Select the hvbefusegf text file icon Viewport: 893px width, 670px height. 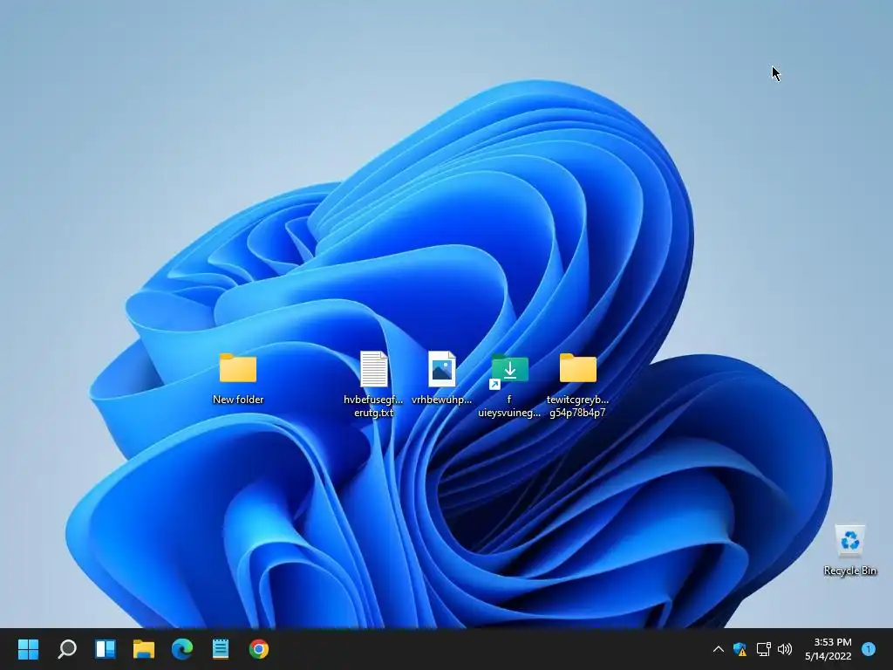373,369
